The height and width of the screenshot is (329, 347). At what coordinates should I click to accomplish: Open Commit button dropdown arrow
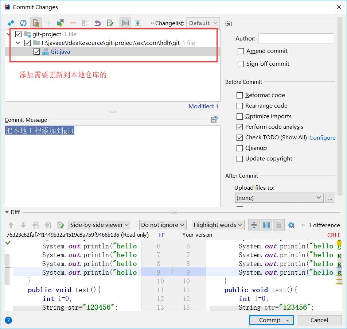[x=287, y=320]
